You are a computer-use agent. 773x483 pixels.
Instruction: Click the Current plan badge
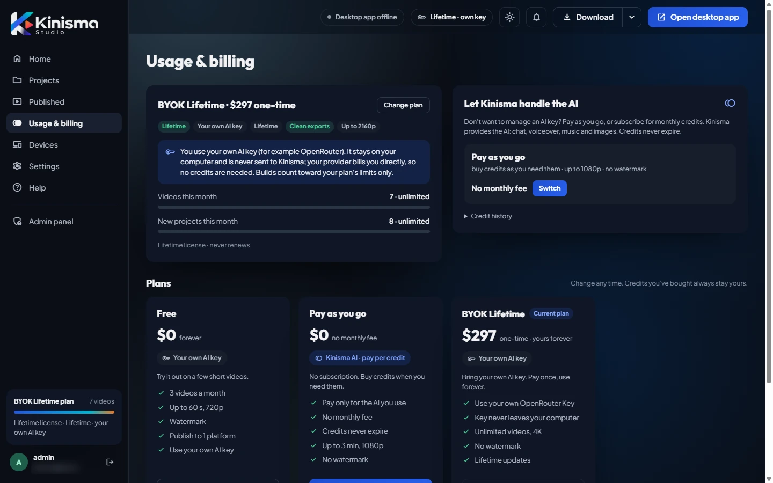point(551,313)
